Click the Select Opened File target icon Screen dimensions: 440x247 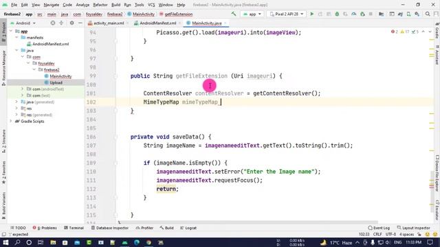pos(52,23)
